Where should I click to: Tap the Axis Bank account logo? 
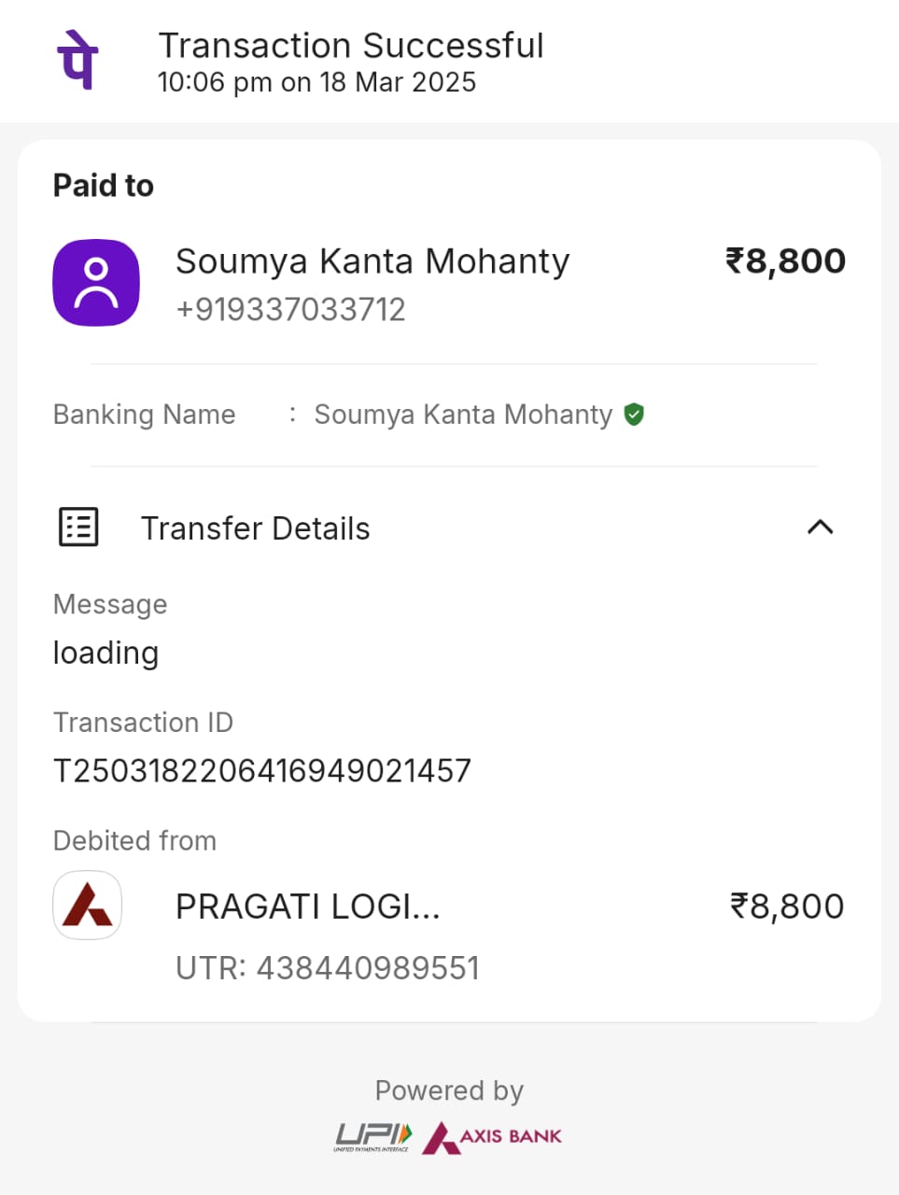click(x=88, y=905)
